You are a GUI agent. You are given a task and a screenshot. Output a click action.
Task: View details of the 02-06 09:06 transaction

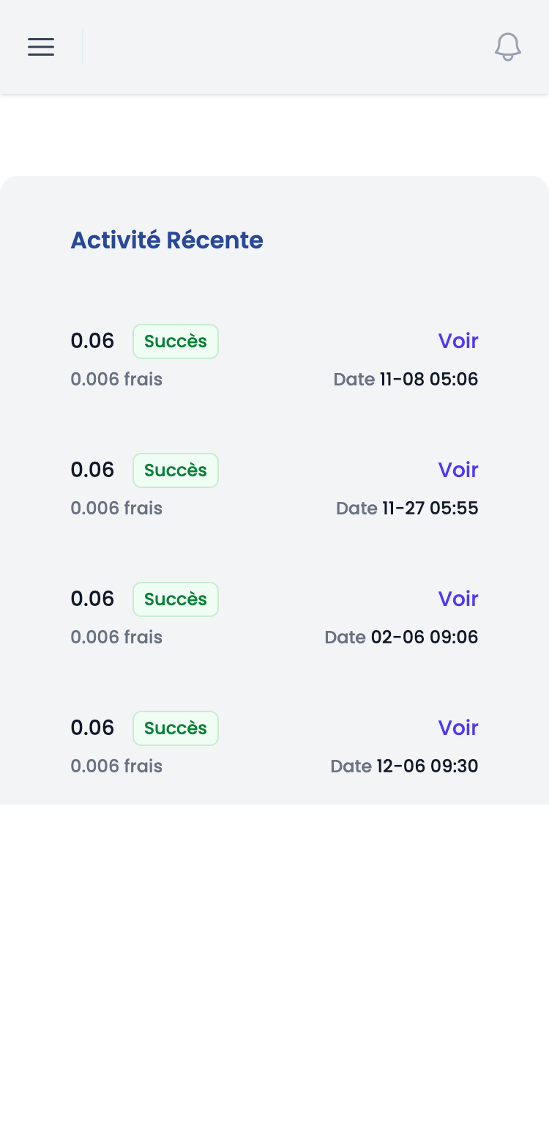[x=458, y=599]
